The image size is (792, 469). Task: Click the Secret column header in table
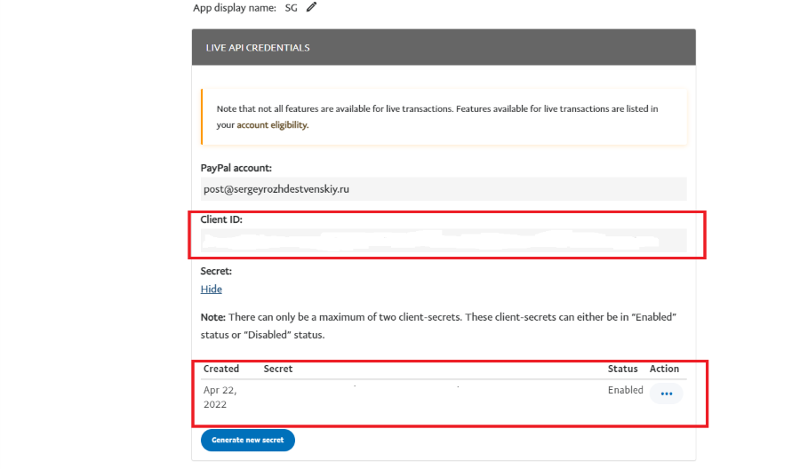tap(278, 369)
